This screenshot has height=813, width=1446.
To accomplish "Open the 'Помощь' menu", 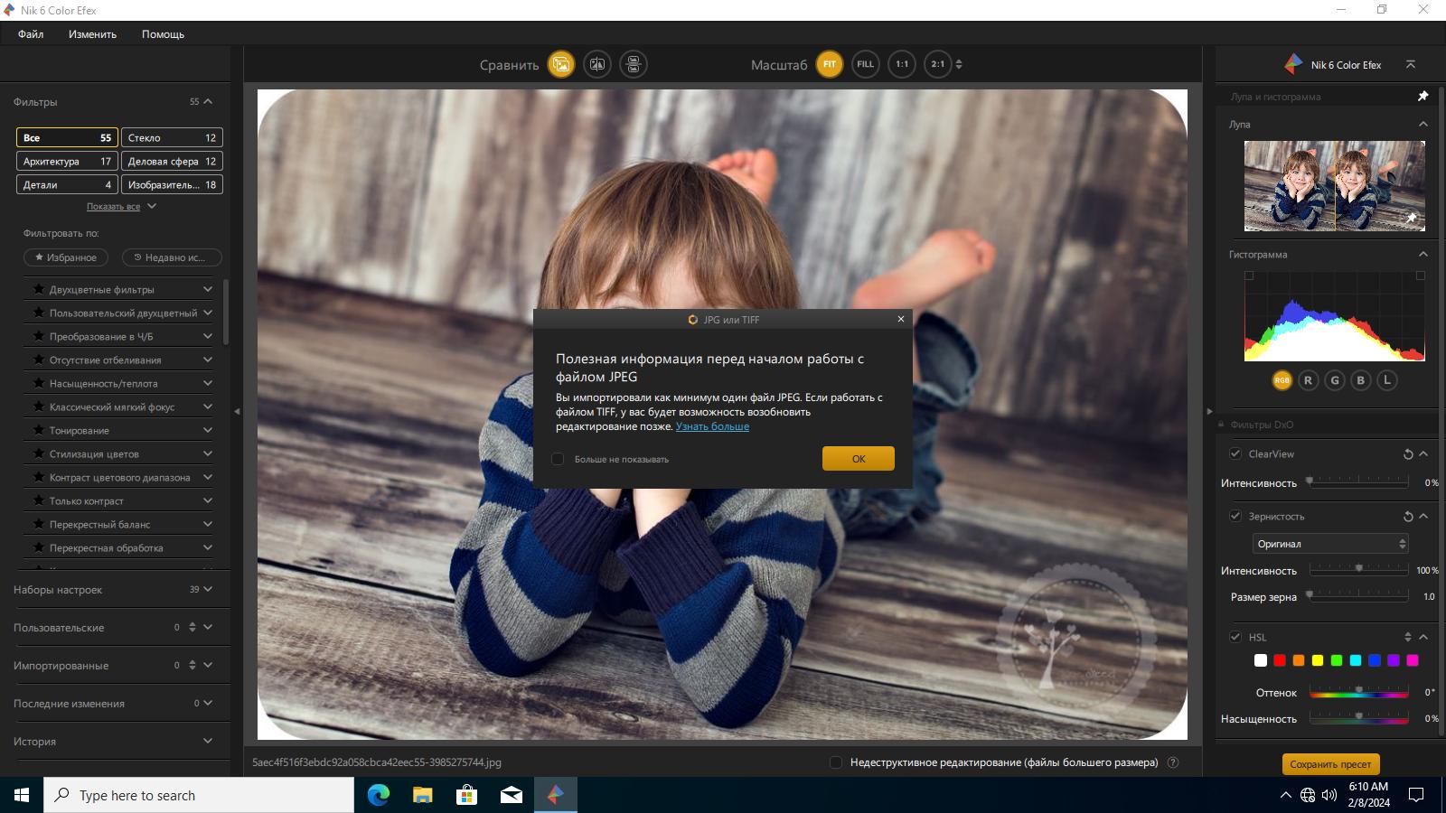I will pos(163,34).
